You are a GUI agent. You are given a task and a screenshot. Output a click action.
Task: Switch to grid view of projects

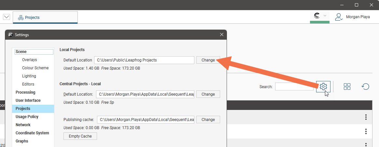tap(347, 87)
